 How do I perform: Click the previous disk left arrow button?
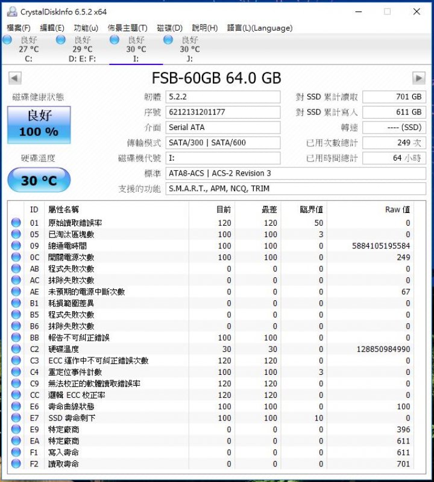click(x=15, y=78)
